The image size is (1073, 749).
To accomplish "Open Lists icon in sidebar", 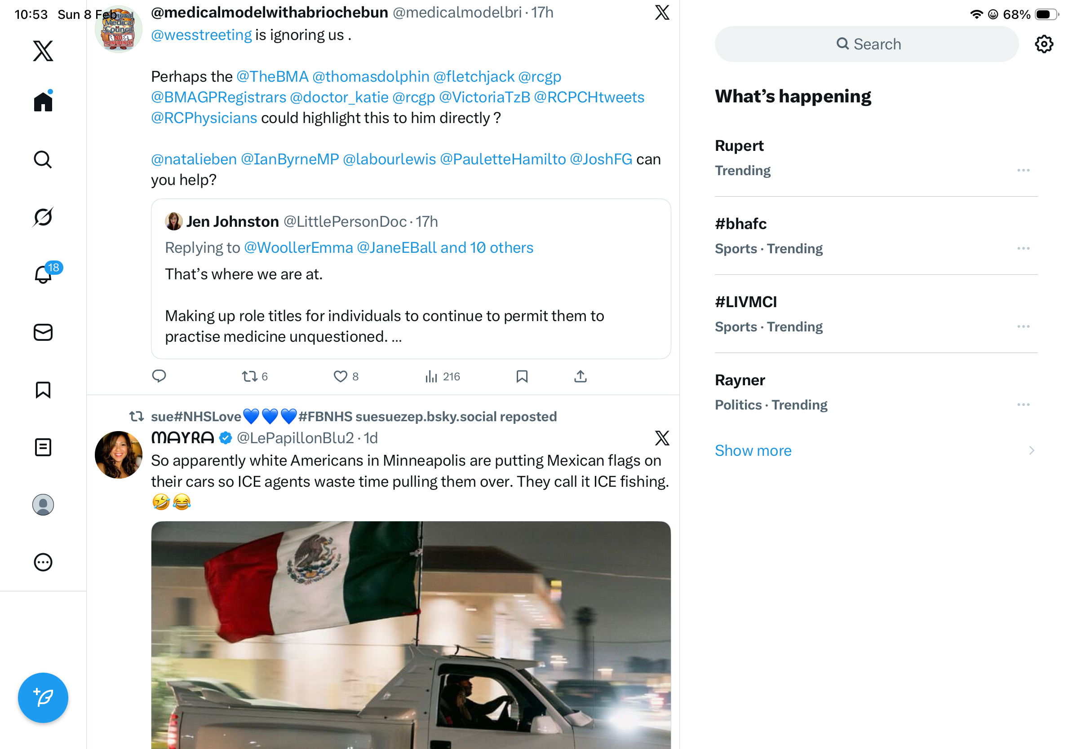I will click(x=43, y=447).
